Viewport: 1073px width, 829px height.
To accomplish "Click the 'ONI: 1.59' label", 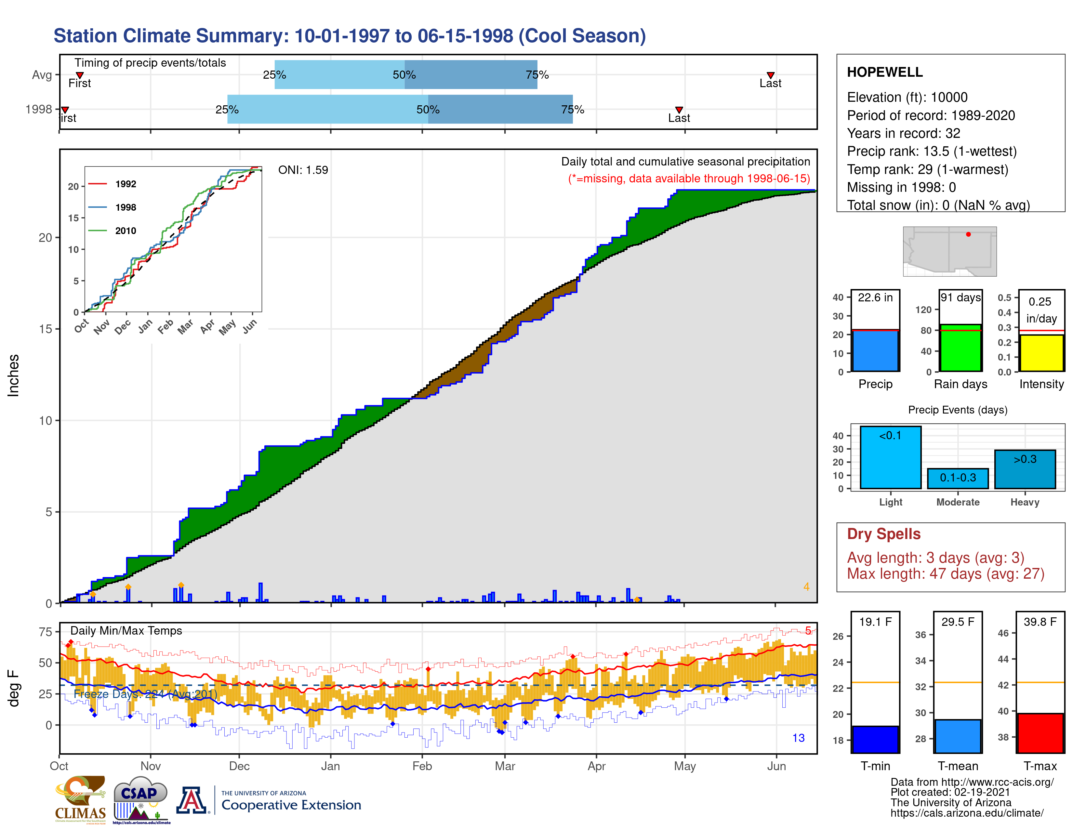I will [303, 170].
